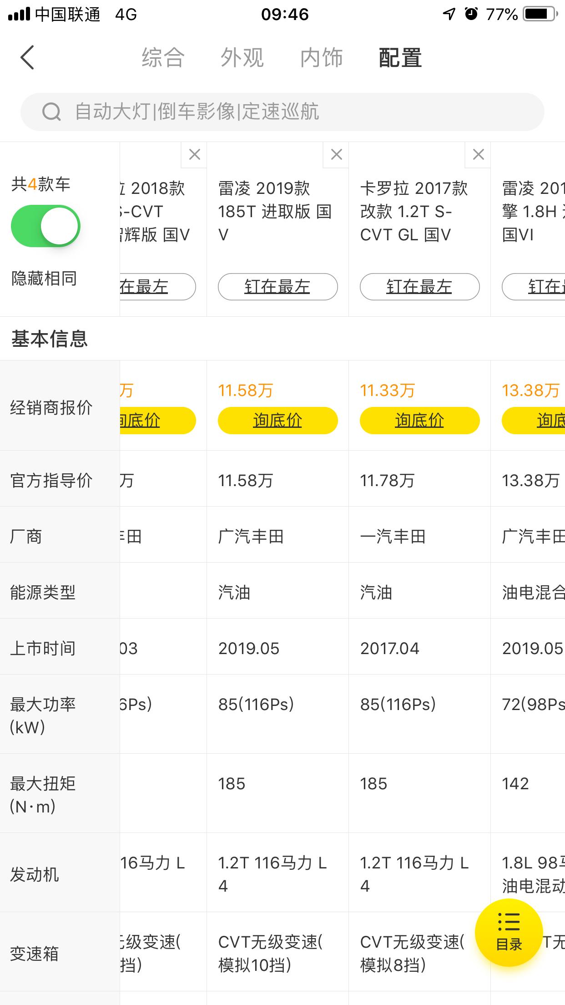Tap the 经销商报价 row label
The image size is (565, 1005).
51,407
